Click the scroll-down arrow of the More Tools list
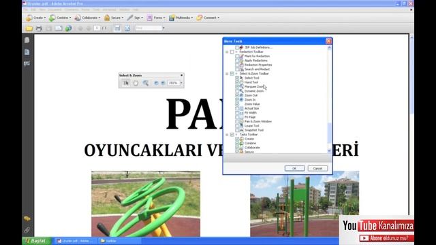The image size is (436, 245). pos(329,151)
